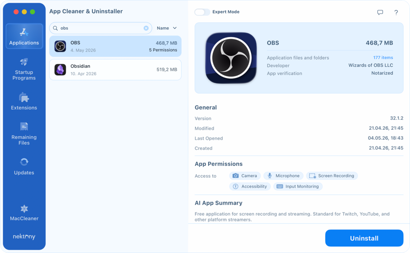Click the Accessibility permission icon
The image size is (410, 253).
236,187
